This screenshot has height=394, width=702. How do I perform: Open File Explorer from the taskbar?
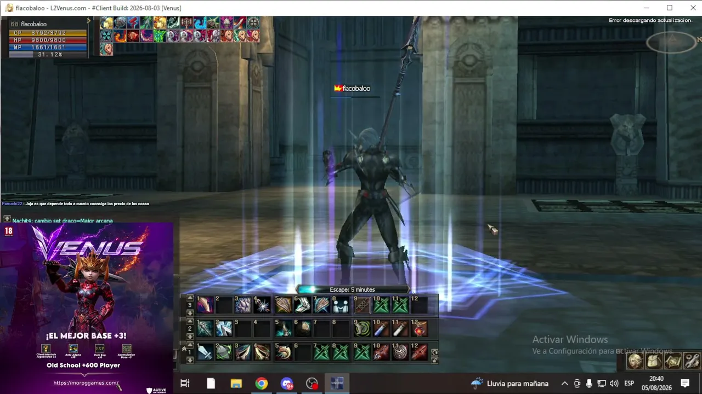coord(236,383)
